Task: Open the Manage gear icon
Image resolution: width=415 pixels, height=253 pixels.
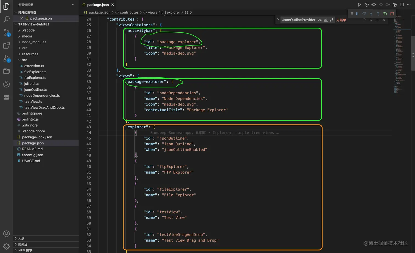Action: point(6,246)
